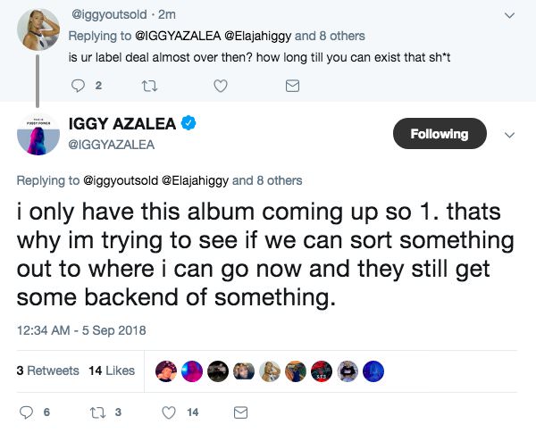Click first liker avatar in the row

(165, 371)
